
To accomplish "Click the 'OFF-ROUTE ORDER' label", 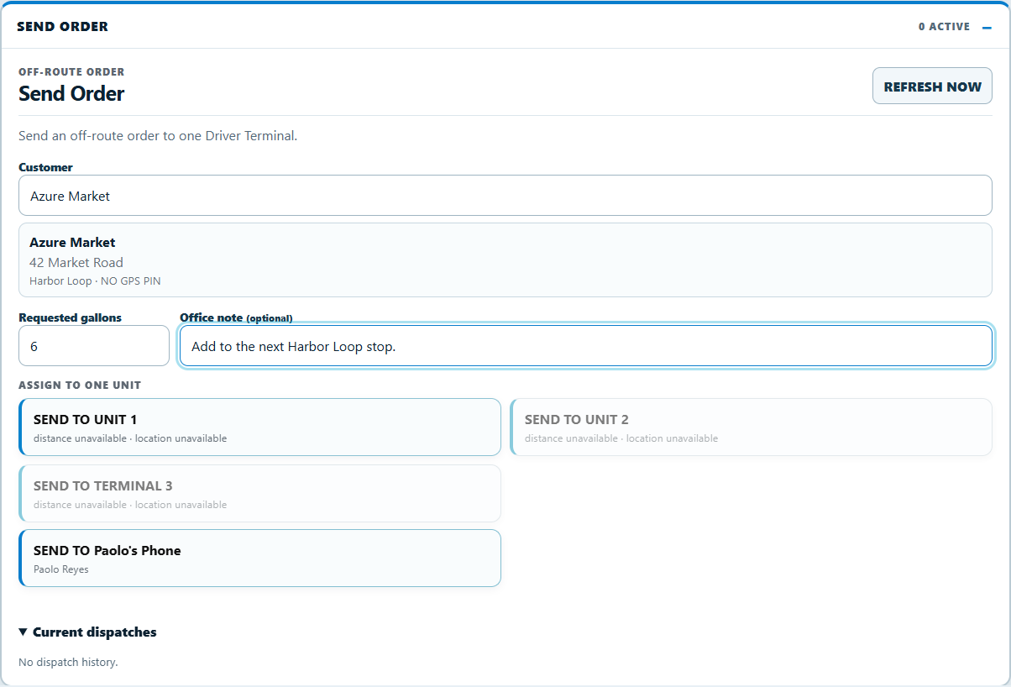I will tap(71, 72).
